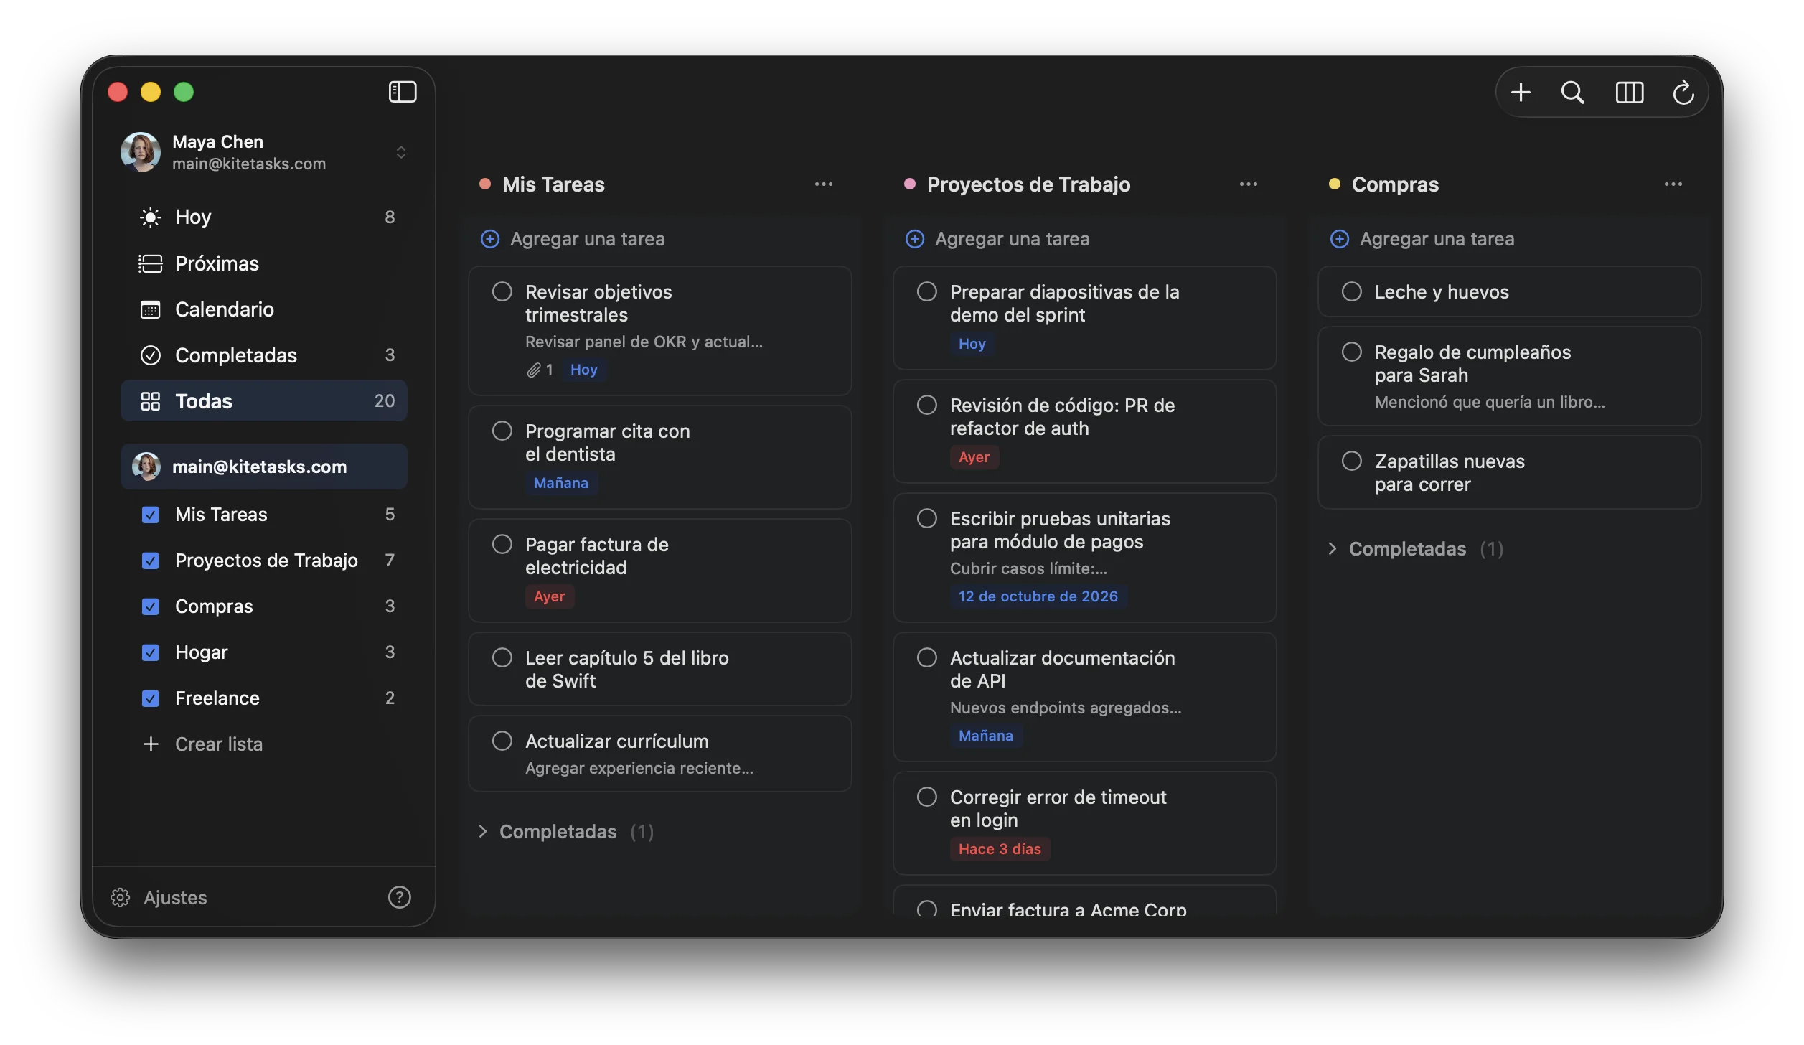Select the Todas view
The image size is (1804, 1045).
264,401
